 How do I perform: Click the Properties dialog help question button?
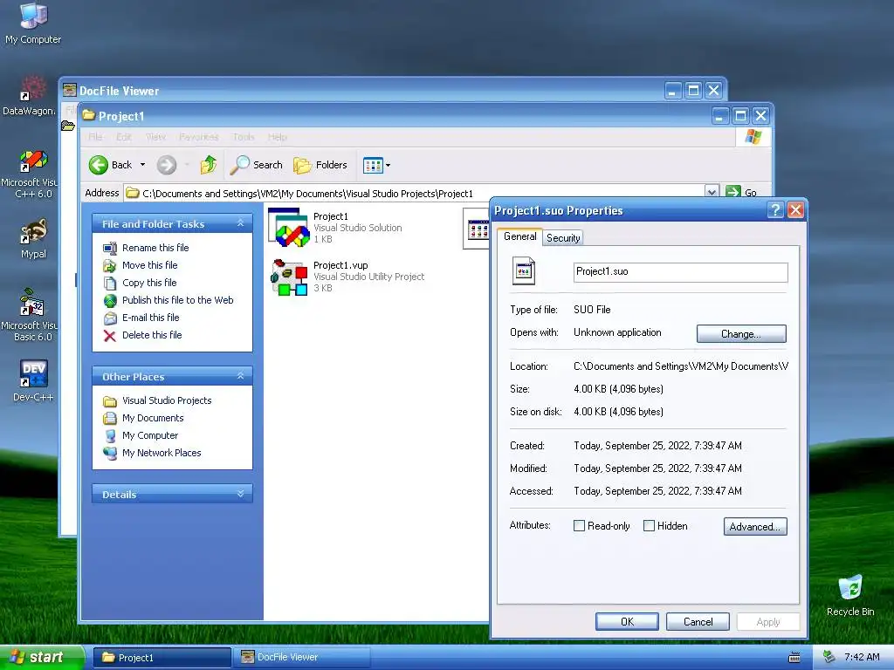tap(775, 210)
